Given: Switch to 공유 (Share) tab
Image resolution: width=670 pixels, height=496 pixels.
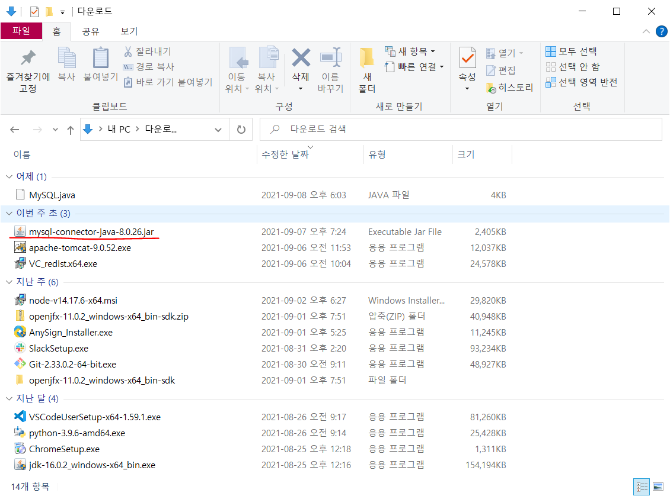Looking at the screenshot, I should 91,31.
